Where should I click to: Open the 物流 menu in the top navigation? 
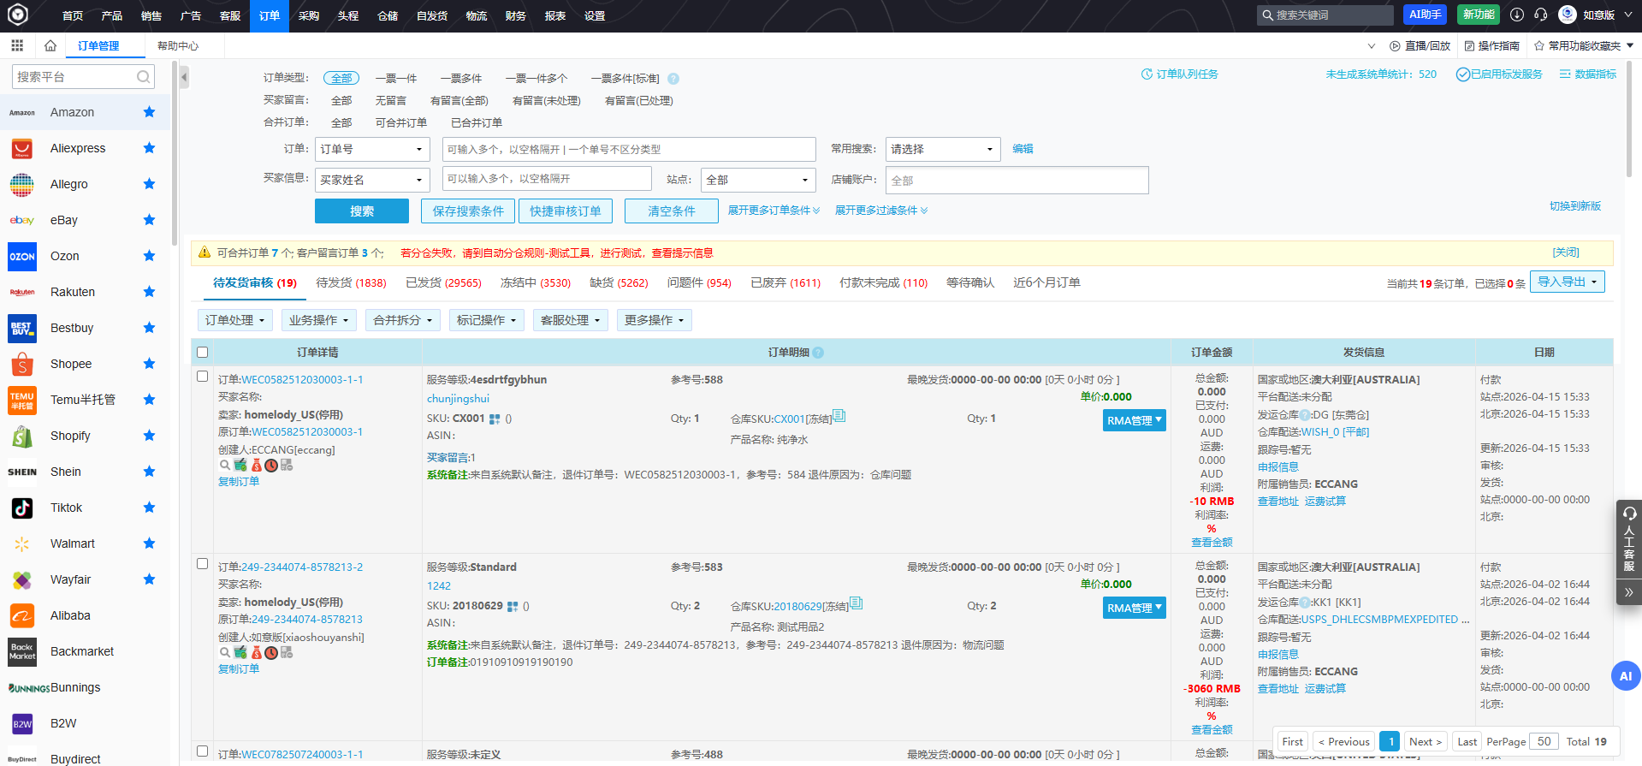tap(477, 15)
